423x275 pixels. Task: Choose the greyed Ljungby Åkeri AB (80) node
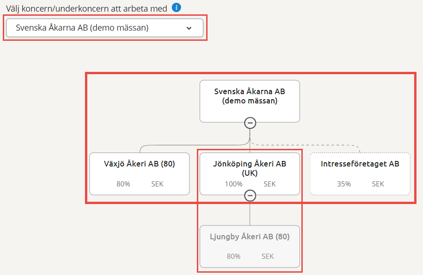point(250,246)
